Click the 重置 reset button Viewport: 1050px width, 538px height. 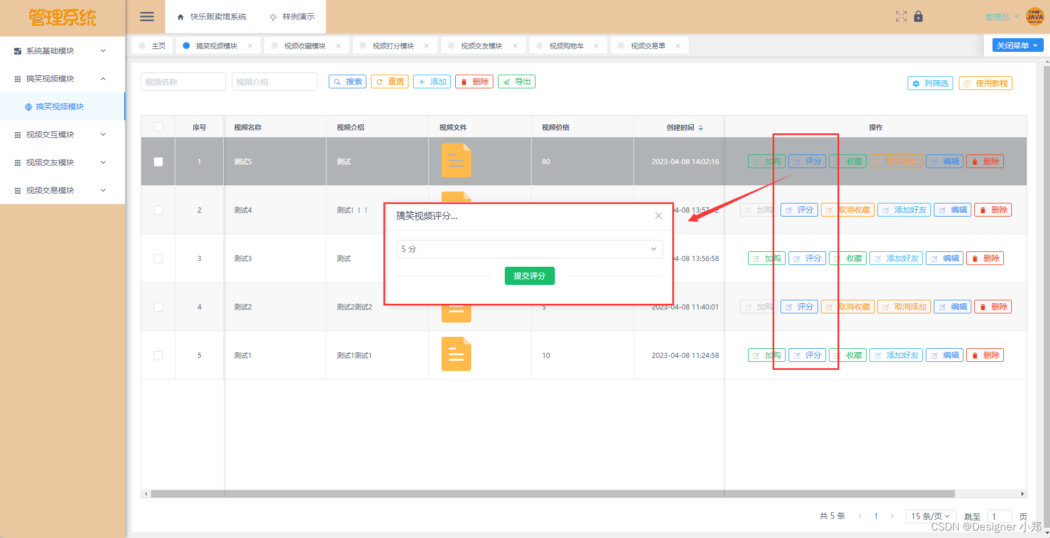pyautogui.click(x=390, y=81)
